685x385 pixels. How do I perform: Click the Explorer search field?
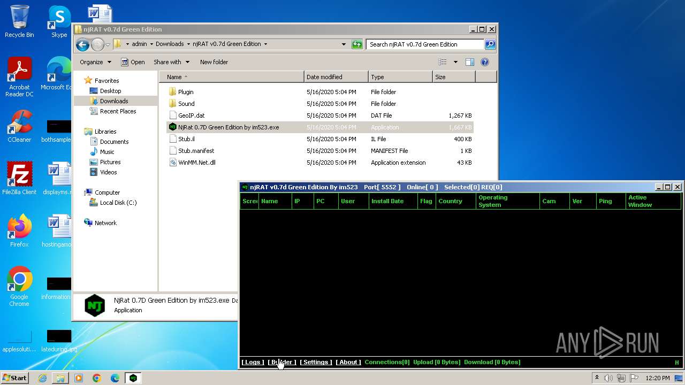[425, 44]
